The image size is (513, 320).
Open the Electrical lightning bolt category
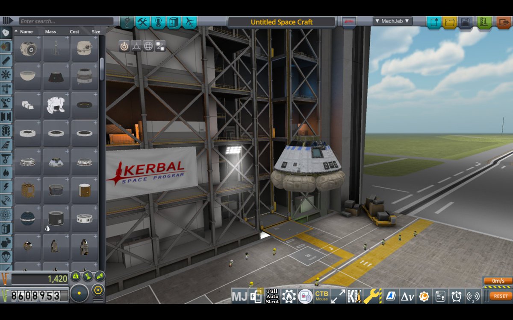[6, 186]
